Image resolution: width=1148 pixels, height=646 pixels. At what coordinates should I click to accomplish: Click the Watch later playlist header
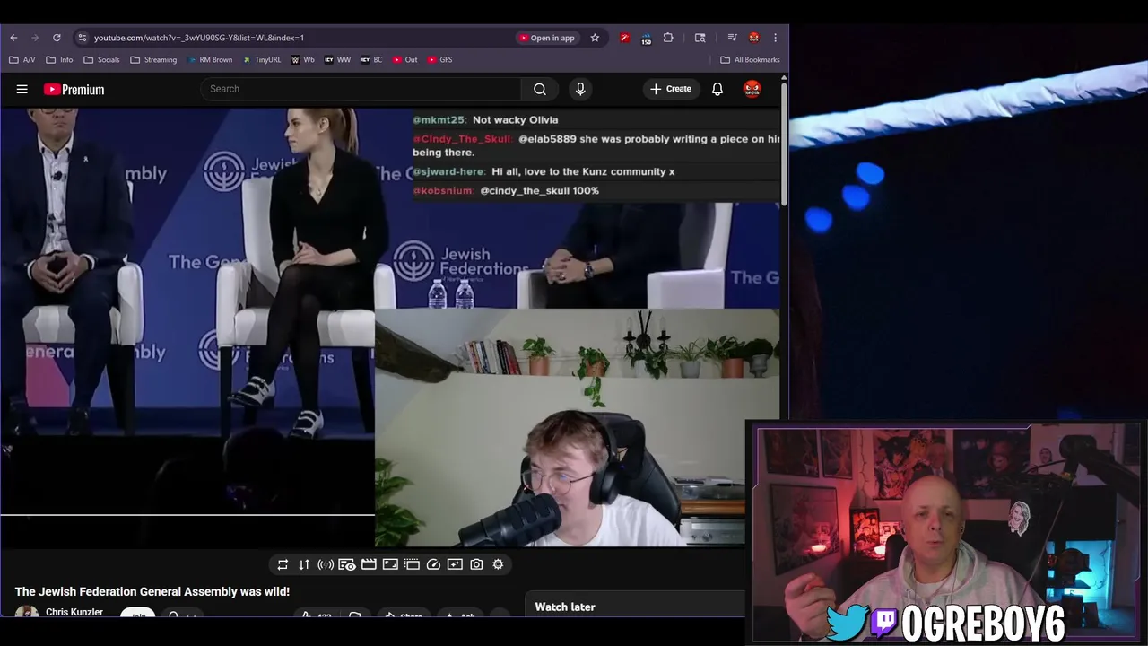coord(565,607)
